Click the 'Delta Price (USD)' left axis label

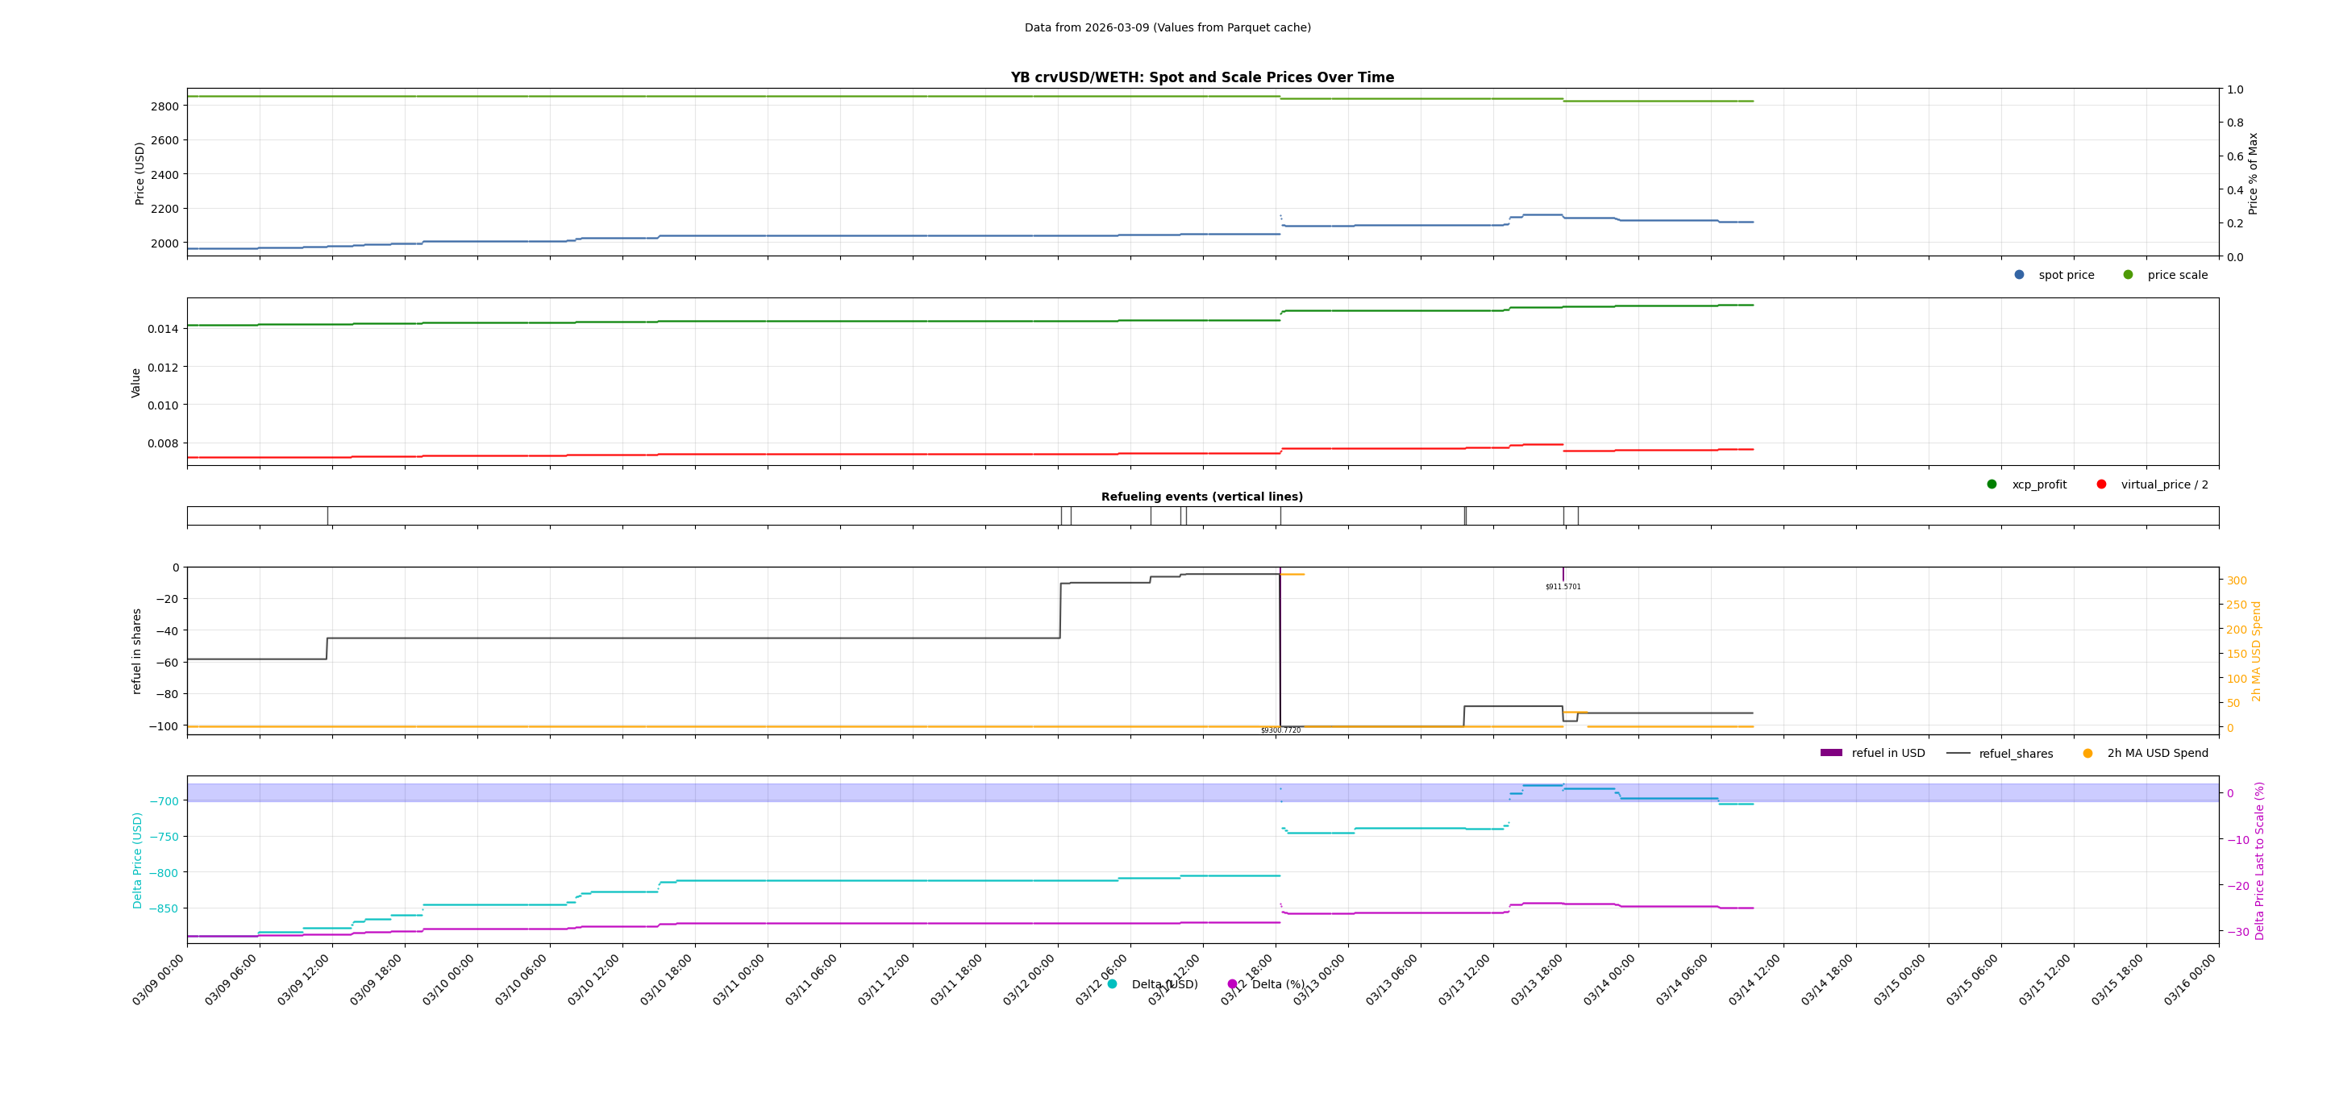click(x=138, y=860)
